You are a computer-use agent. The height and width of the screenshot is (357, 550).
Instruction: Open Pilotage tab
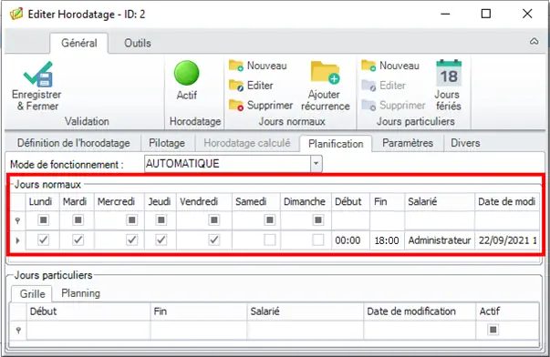pyautogui.click(x=167, y=143)
